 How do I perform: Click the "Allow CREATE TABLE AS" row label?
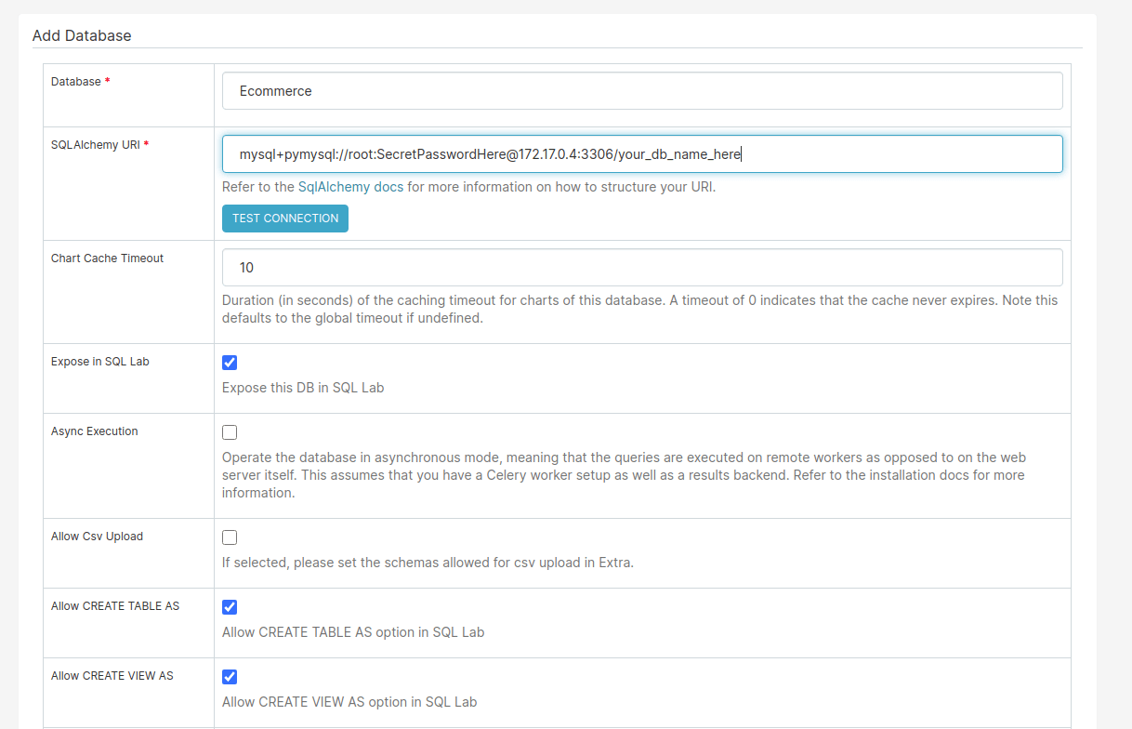click(x=115, y=606)
